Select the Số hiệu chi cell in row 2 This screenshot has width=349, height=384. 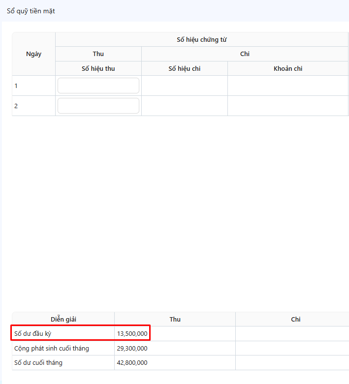[185, 106]
